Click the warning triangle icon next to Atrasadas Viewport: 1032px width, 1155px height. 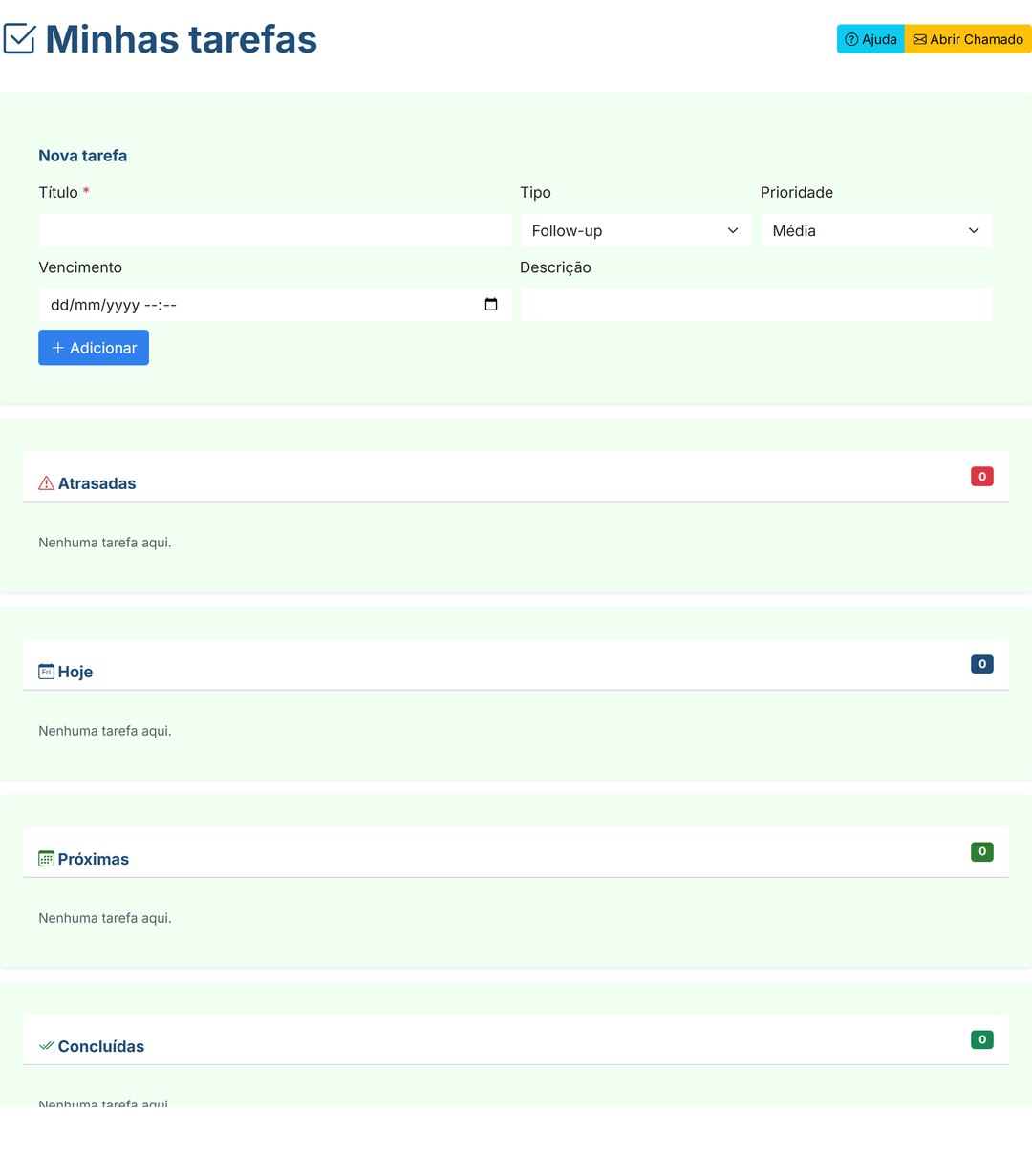(46, 483)
